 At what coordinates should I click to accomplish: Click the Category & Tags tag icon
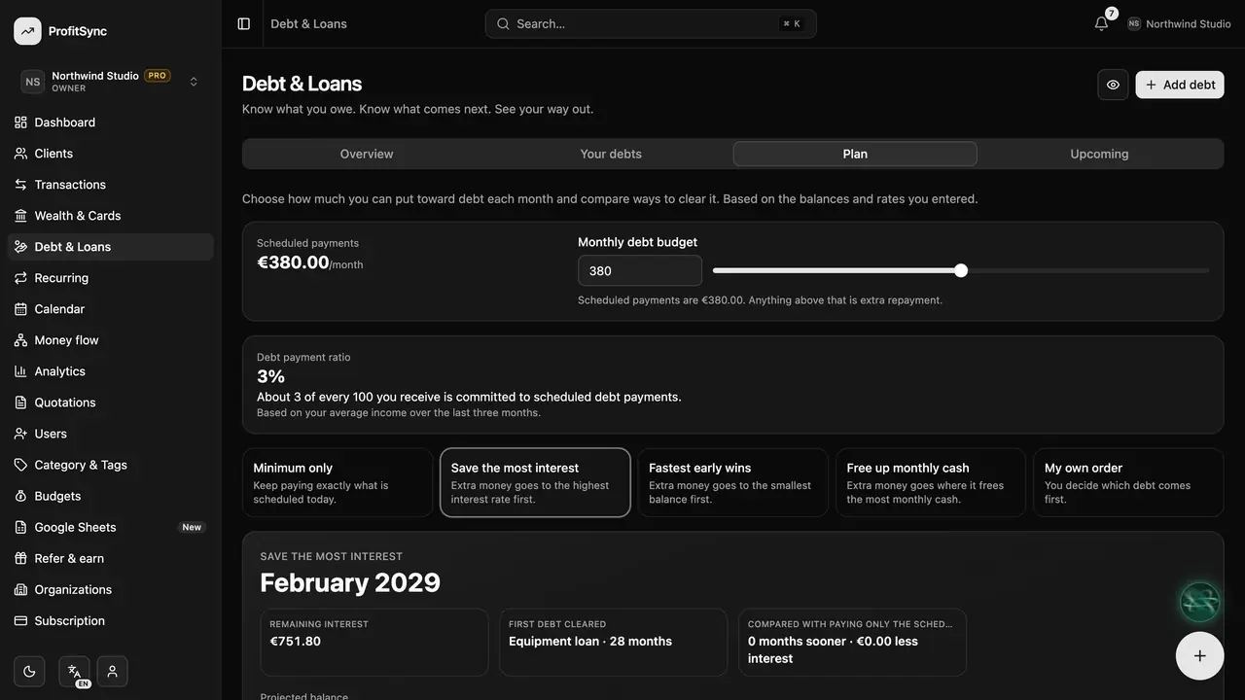20,465
